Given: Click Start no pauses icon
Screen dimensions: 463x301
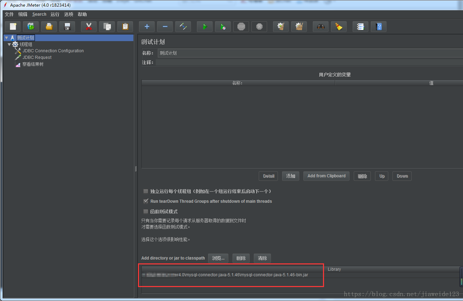Looking at the screenshot, I should (223, 26).
